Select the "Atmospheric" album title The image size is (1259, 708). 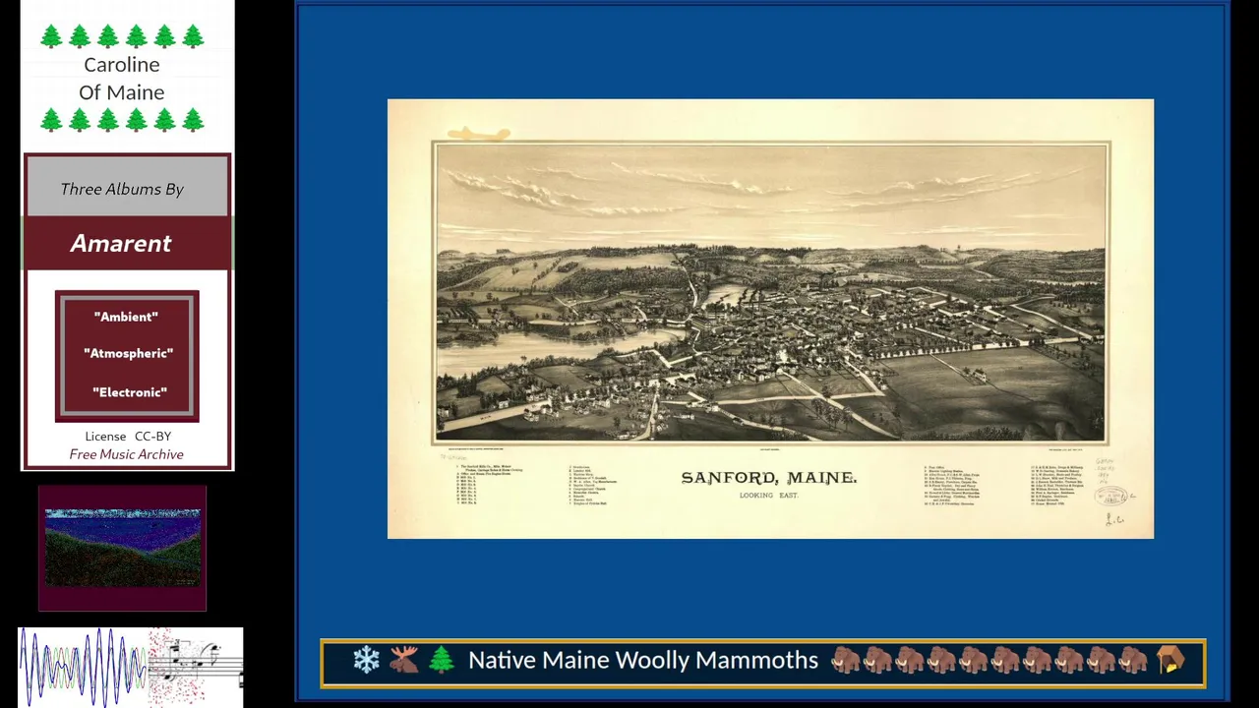point(128,353)
